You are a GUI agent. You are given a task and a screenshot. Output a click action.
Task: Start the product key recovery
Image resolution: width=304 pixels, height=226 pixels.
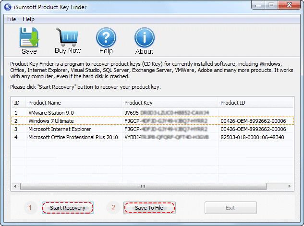click(68, 208)
